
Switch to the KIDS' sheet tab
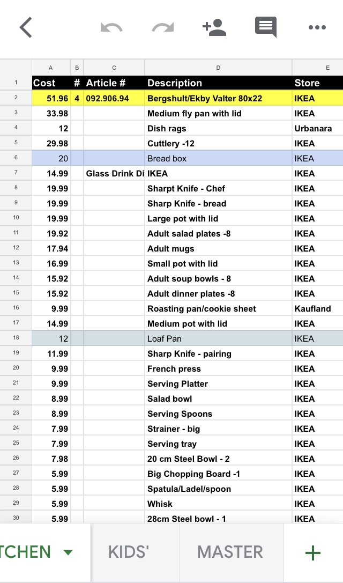point(129,552)
